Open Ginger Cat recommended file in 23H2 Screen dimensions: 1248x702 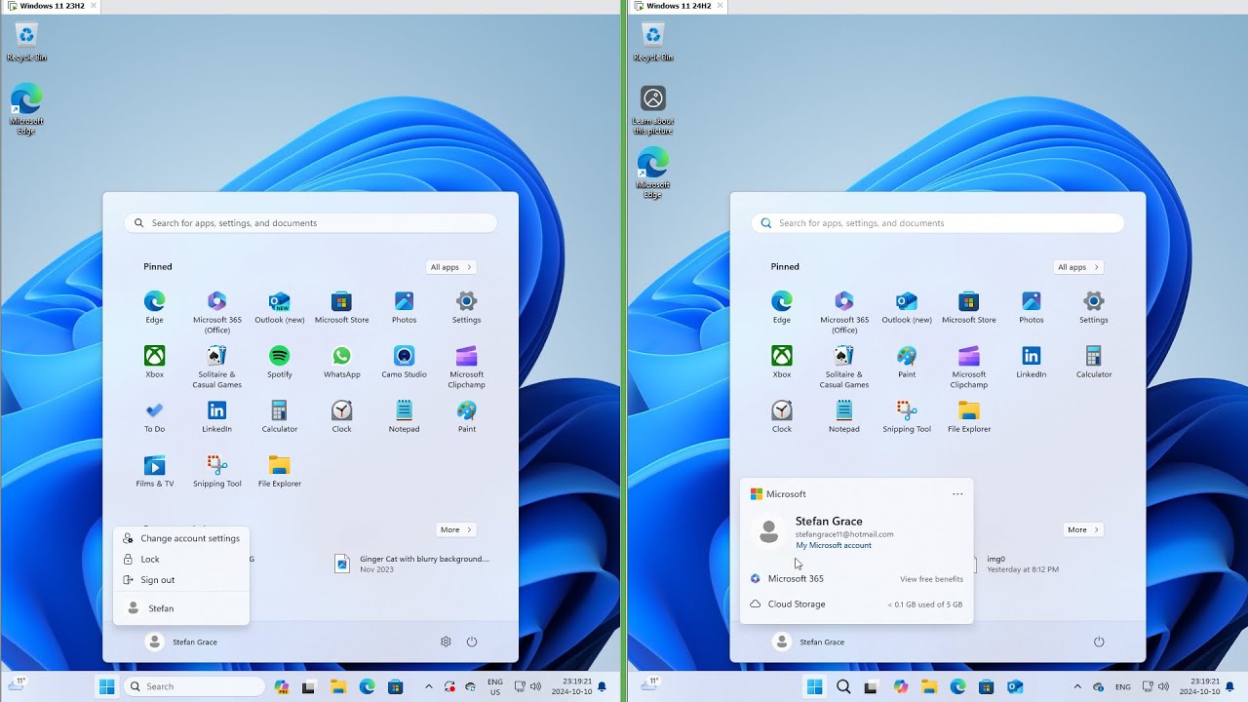(x=411, y=564)
